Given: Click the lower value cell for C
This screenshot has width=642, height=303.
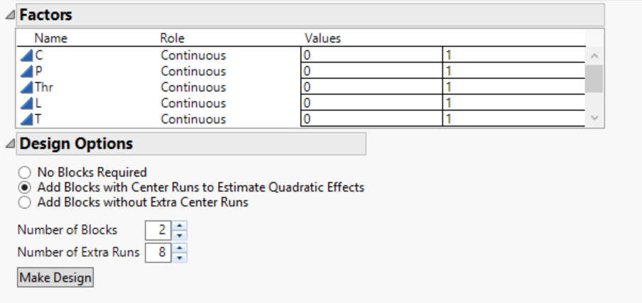Looking at the screenshot, I should pos(371,55).
